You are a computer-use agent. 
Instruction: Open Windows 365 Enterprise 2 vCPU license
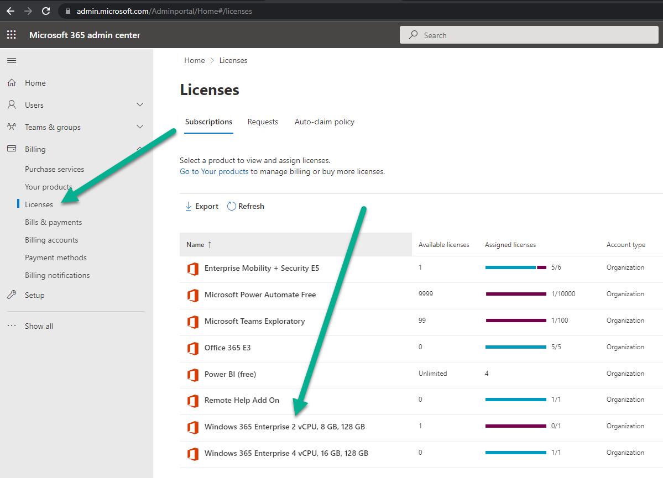285,427
